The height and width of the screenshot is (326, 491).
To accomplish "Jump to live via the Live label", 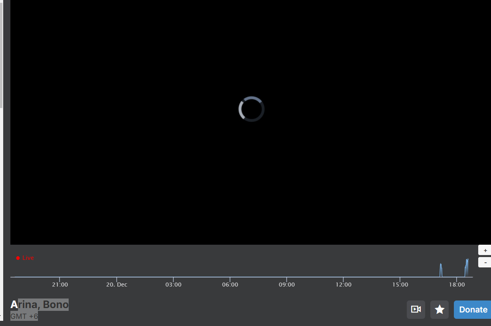I will [28, 258].
